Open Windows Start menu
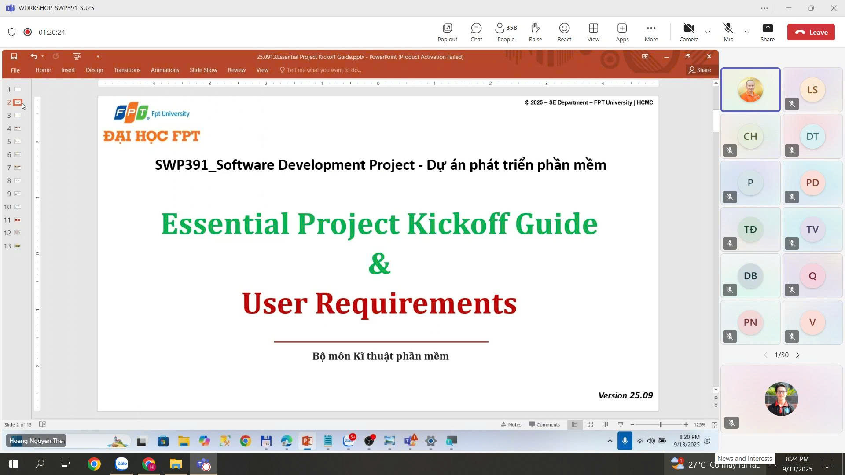Image resolution: width=845 pixels, height=475 pixels. click(13, 464)
